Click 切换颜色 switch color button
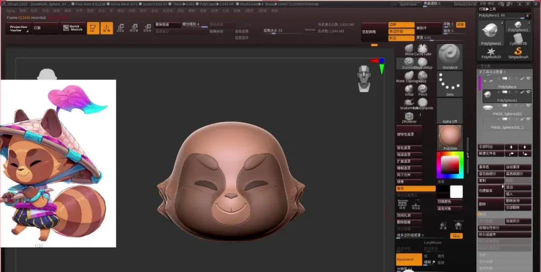This screenshot has width=541, height=272. click(x=449, y=202)
